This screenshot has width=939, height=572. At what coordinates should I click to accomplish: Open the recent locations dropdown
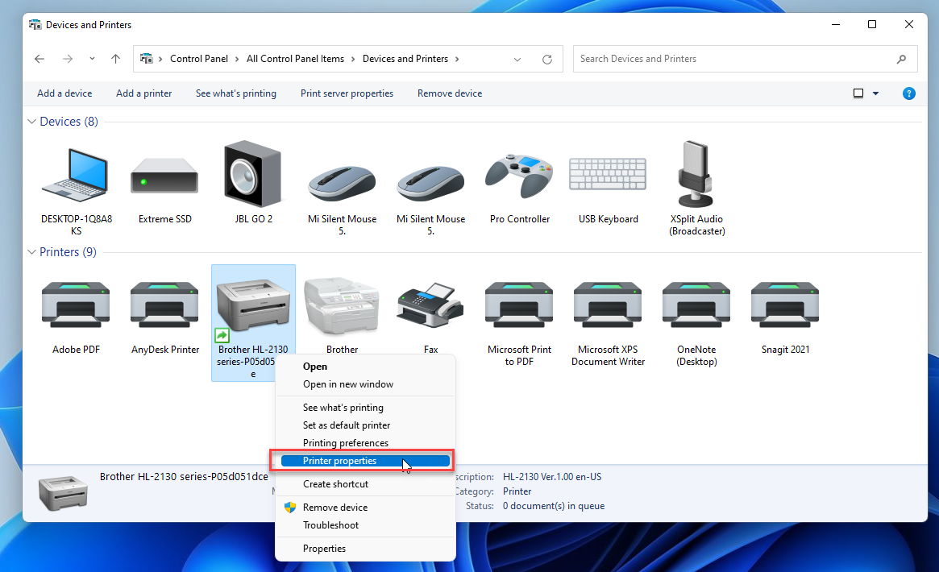pyautogui.click(x=92, y=59)
